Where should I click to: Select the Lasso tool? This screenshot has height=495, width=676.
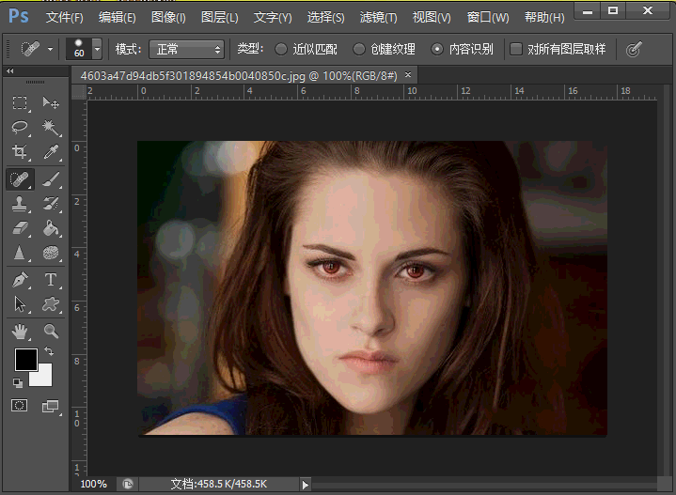20,127
